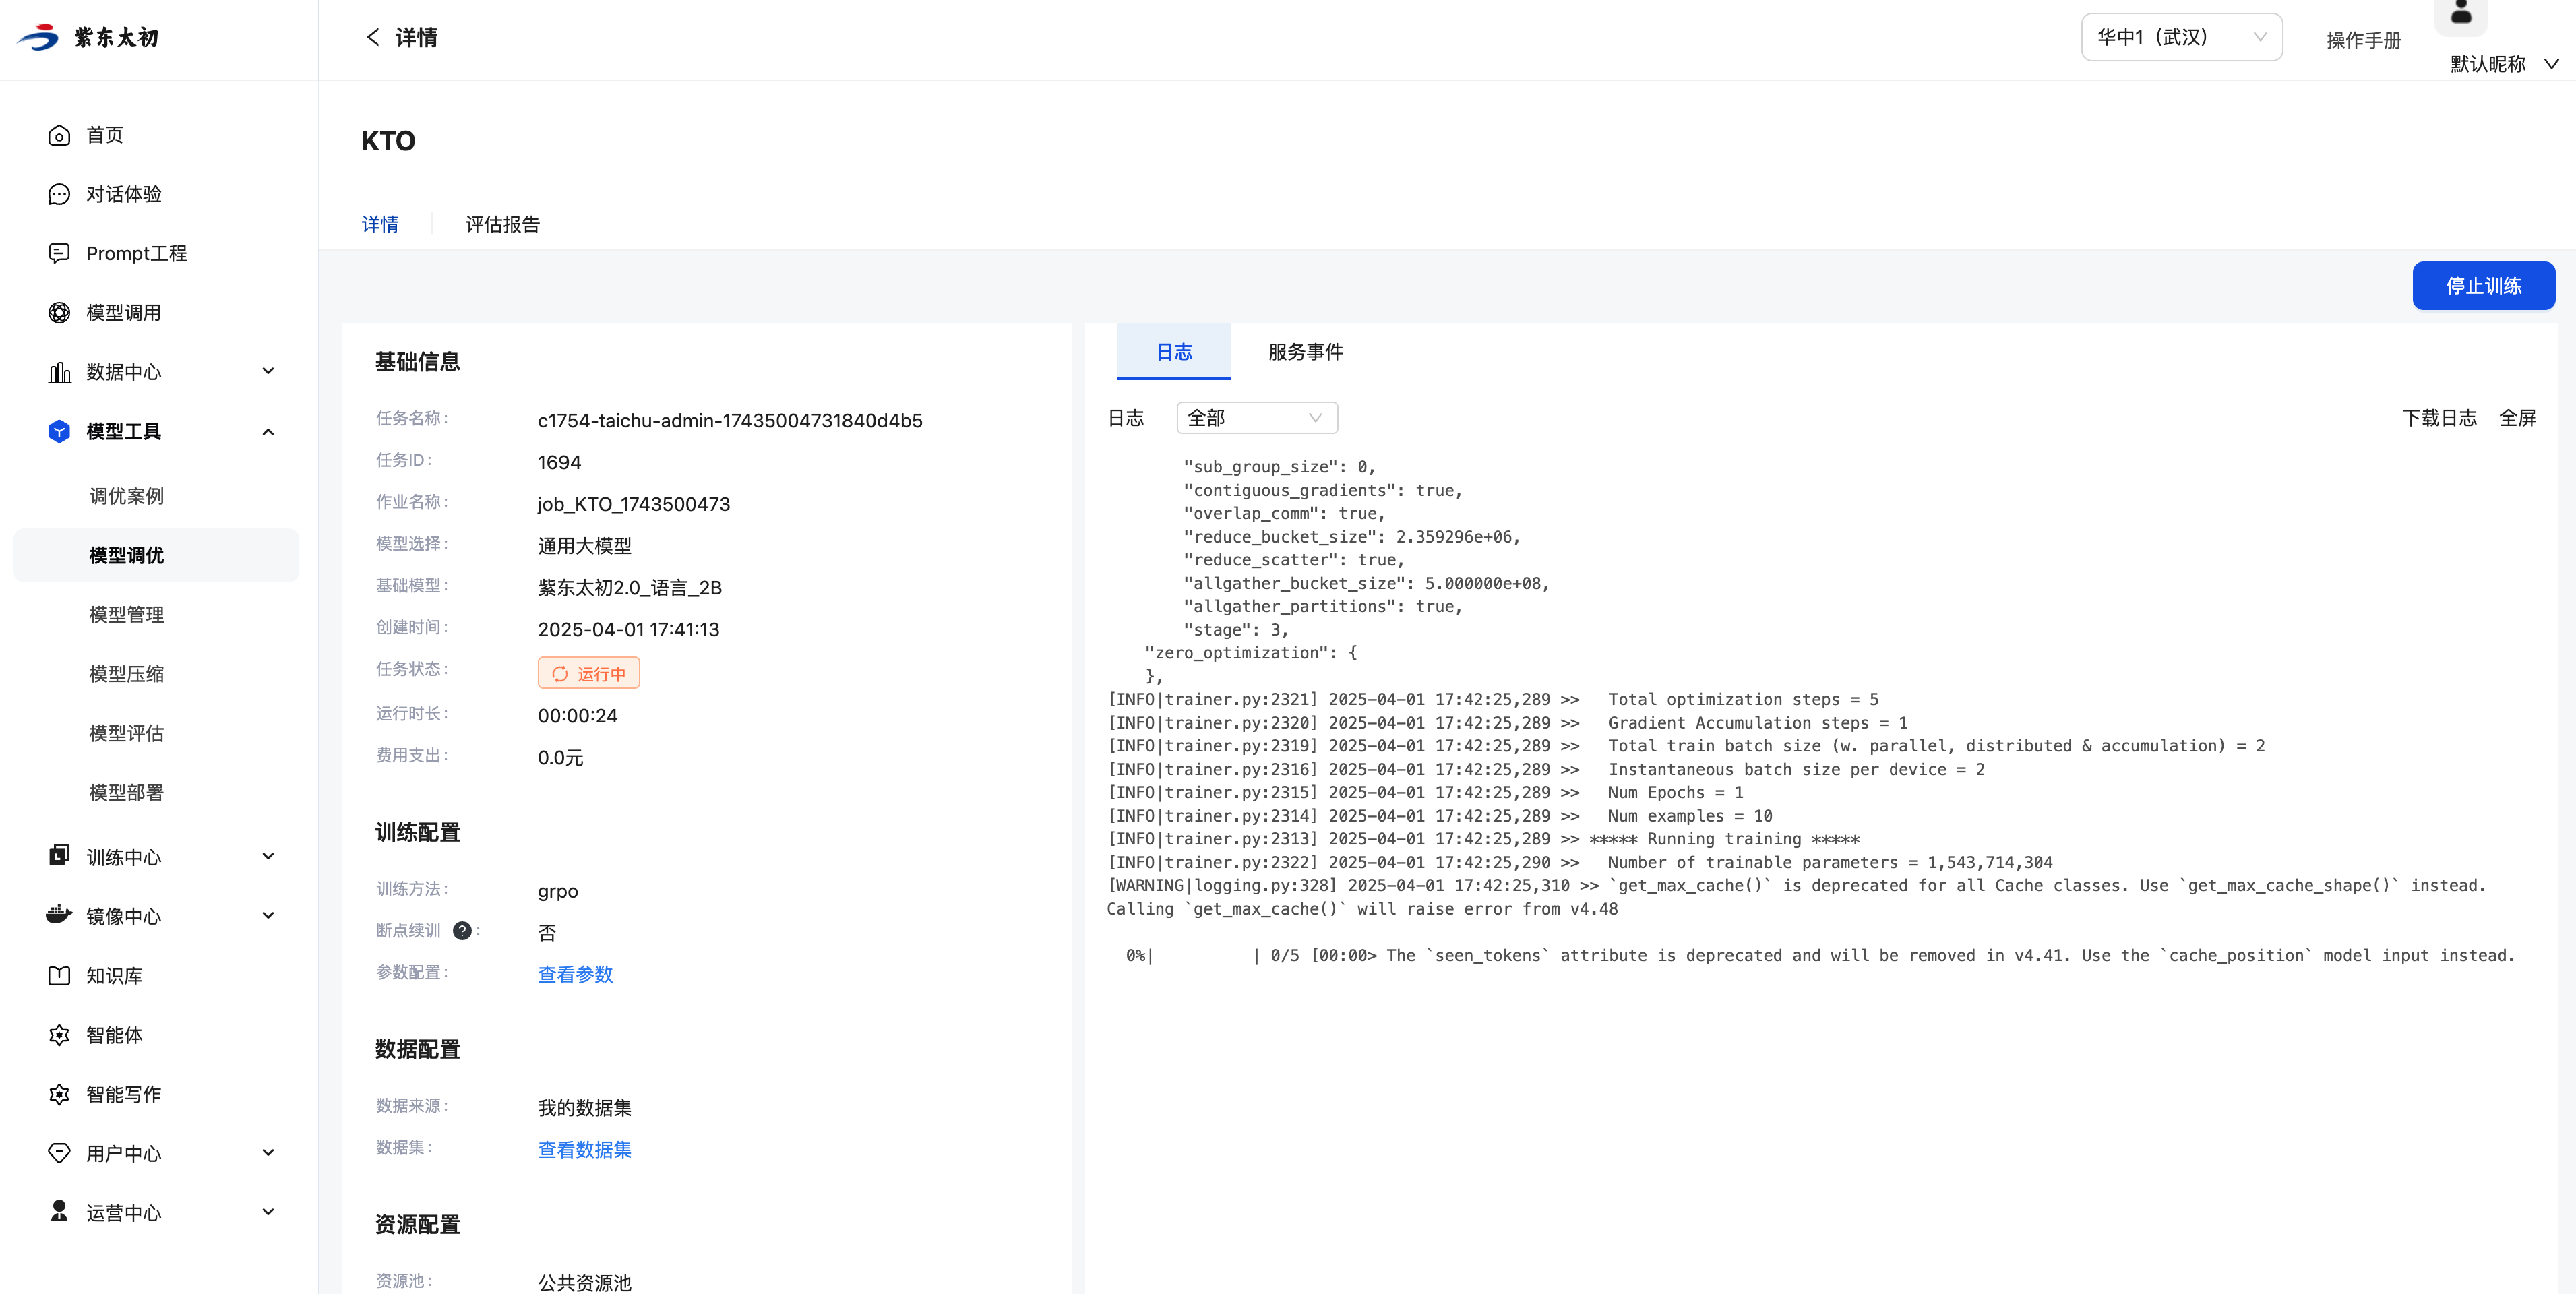
Task: Click the 训练中心 icon
Action: click(59, 856)
